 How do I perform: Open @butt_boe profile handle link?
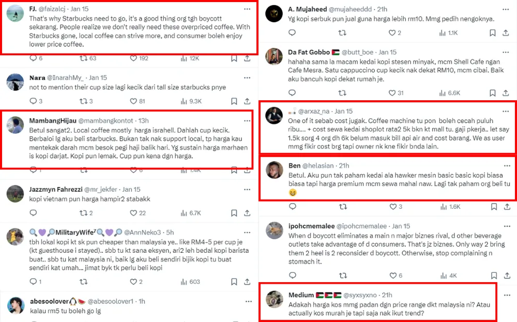click(x=358, y=52)
